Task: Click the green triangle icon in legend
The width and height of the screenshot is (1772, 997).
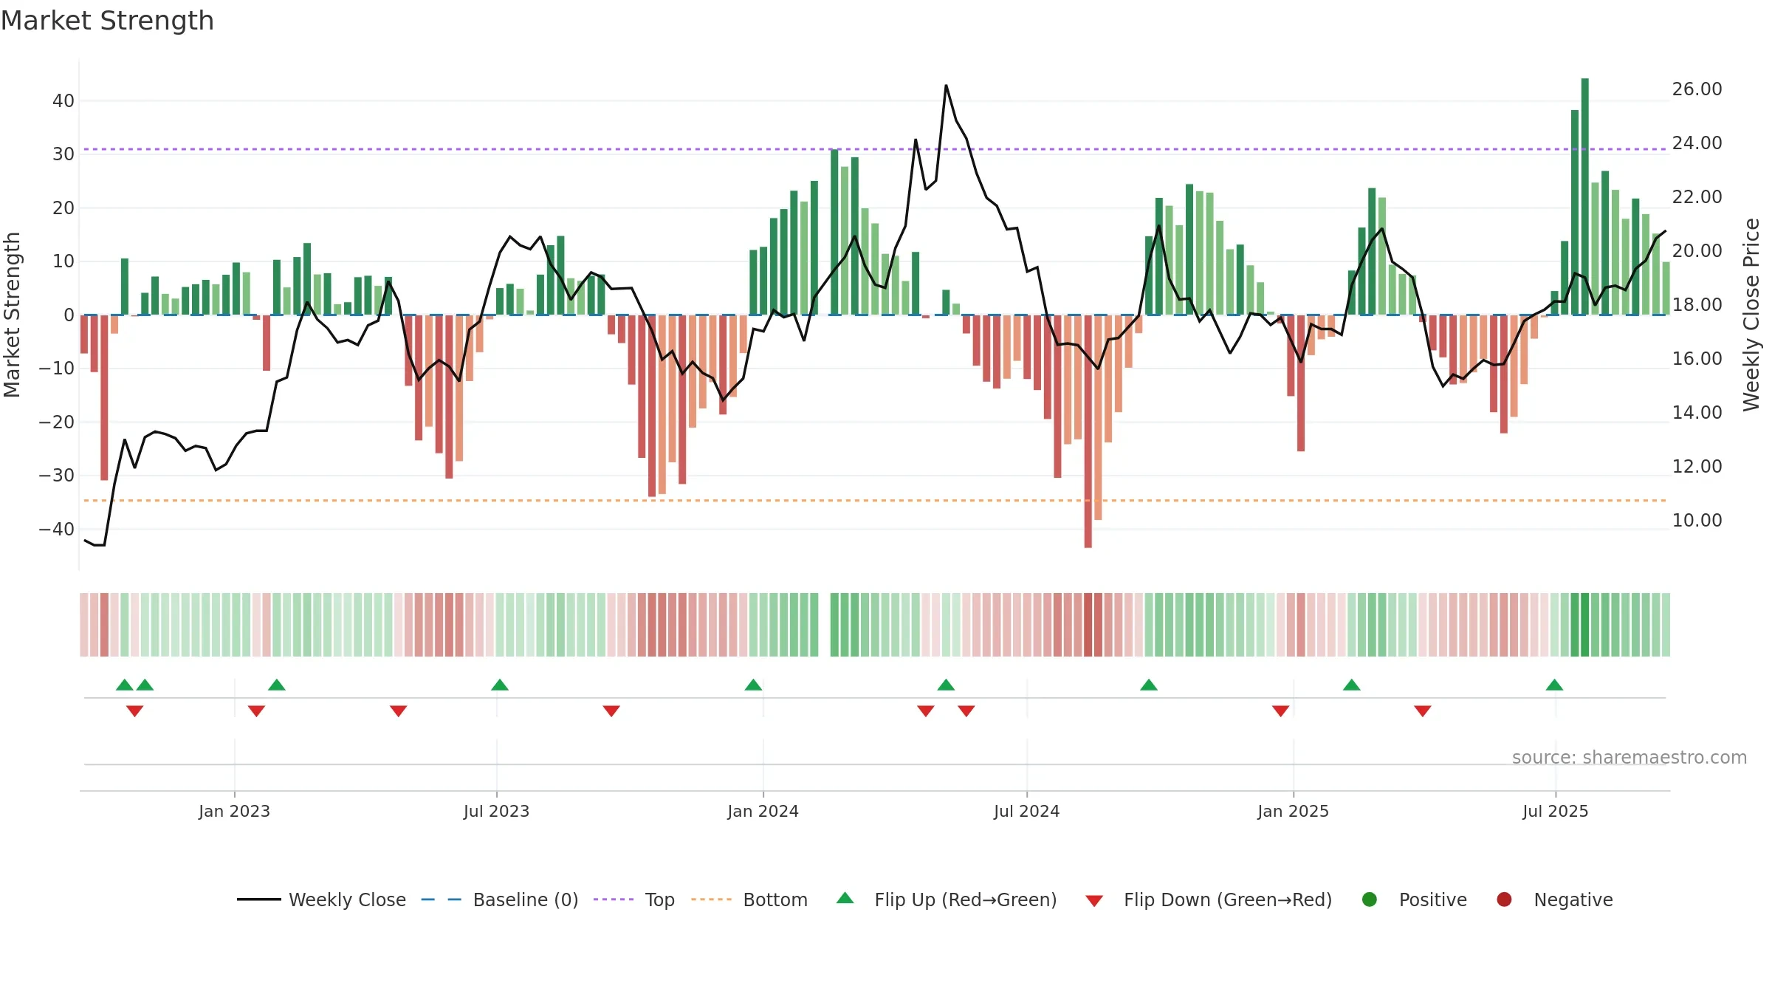Action: point(845,898)
